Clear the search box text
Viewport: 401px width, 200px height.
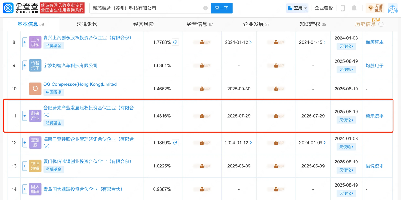[206, 8]
